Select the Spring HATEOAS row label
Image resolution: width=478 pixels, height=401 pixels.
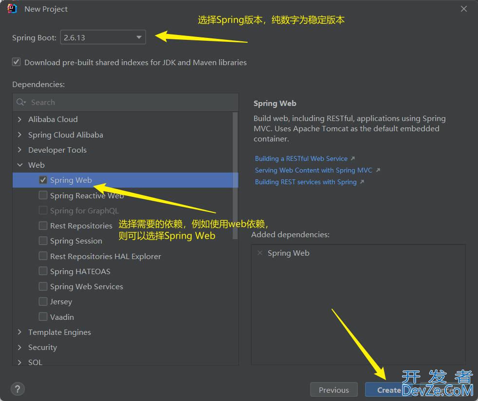(x=80, y=271)
